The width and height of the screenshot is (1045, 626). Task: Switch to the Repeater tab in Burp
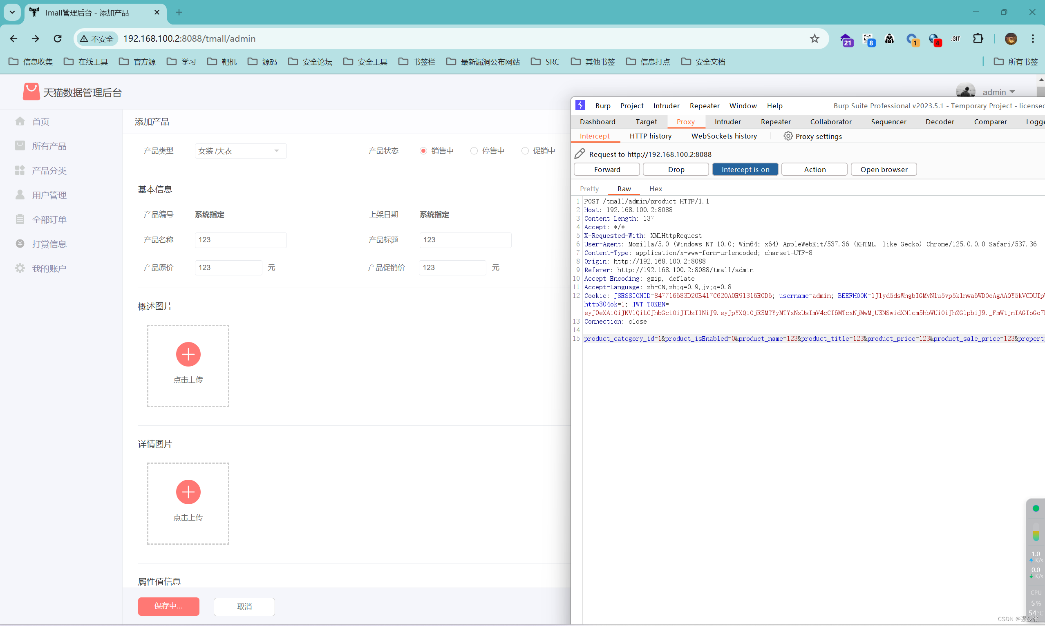tap(775, 121)
